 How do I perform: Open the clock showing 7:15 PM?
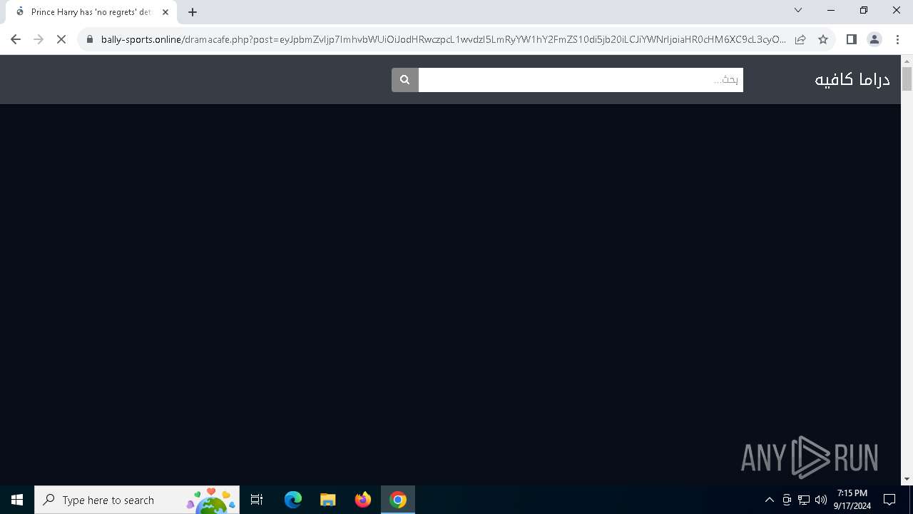coord(852,500)
